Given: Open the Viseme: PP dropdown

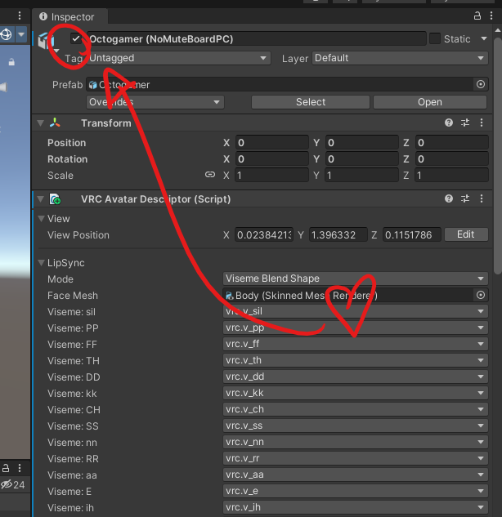Looking at the screenshot, I should tap(356, 328).
